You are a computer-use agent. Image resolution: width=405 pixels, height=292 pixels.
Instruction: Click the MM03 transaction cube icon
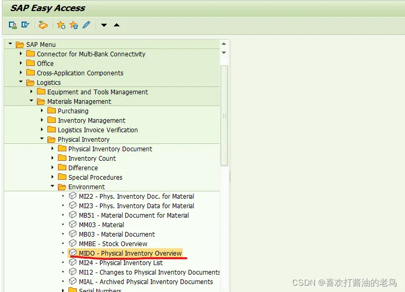tap(73, 225)
